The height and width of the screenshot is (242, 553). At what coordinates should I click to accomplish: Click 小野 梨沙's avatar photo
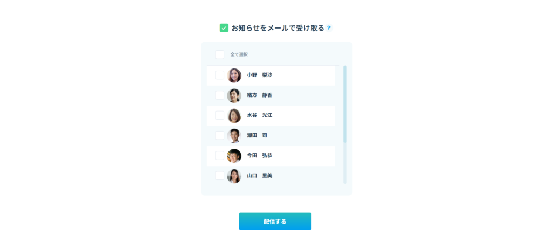pyautogui.click(x=234, y=75)
